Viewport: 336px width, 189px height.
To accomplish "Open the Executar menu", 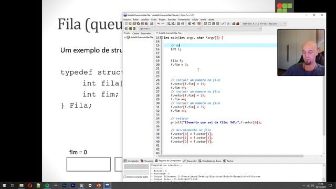I will tap(172, 19).
